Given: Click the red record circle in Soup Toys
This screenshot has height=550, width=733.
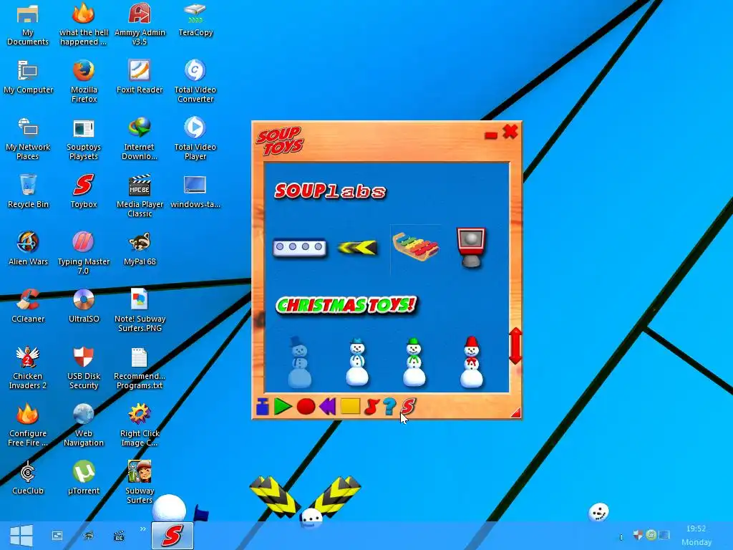Looking at the screenshot, I should pyautogui.click(x=306, y=407).
